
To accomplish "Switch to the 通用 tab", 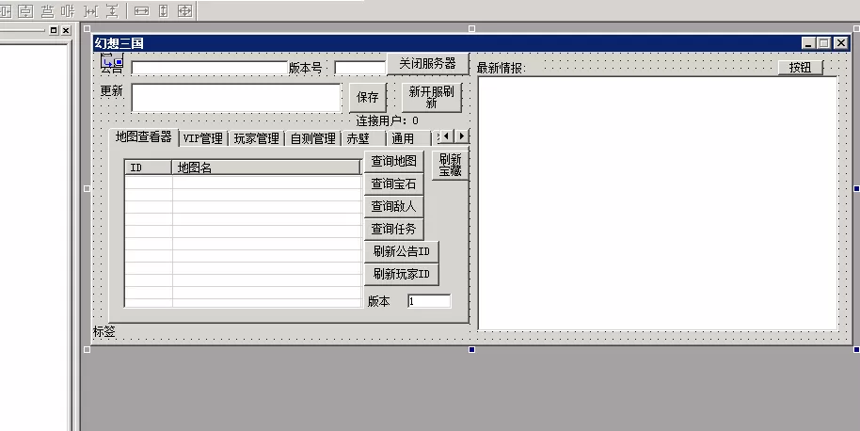I will click(x=408, y=138).
